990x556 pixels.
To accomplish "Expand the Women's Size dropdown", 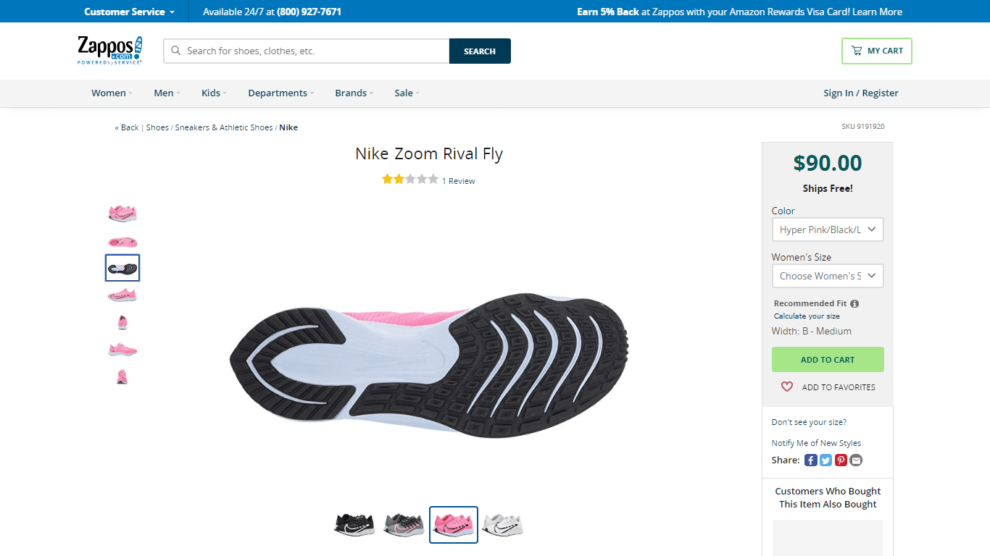I will 828,276.
